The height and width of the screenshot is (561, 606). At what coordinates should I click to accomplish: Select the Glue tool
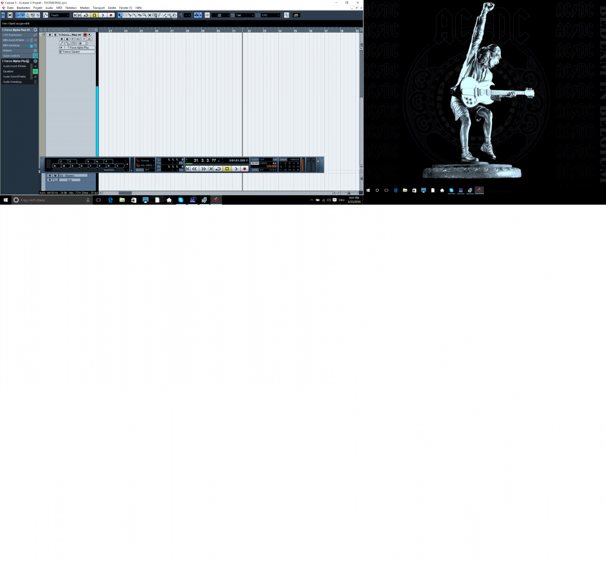coord(135,15)
